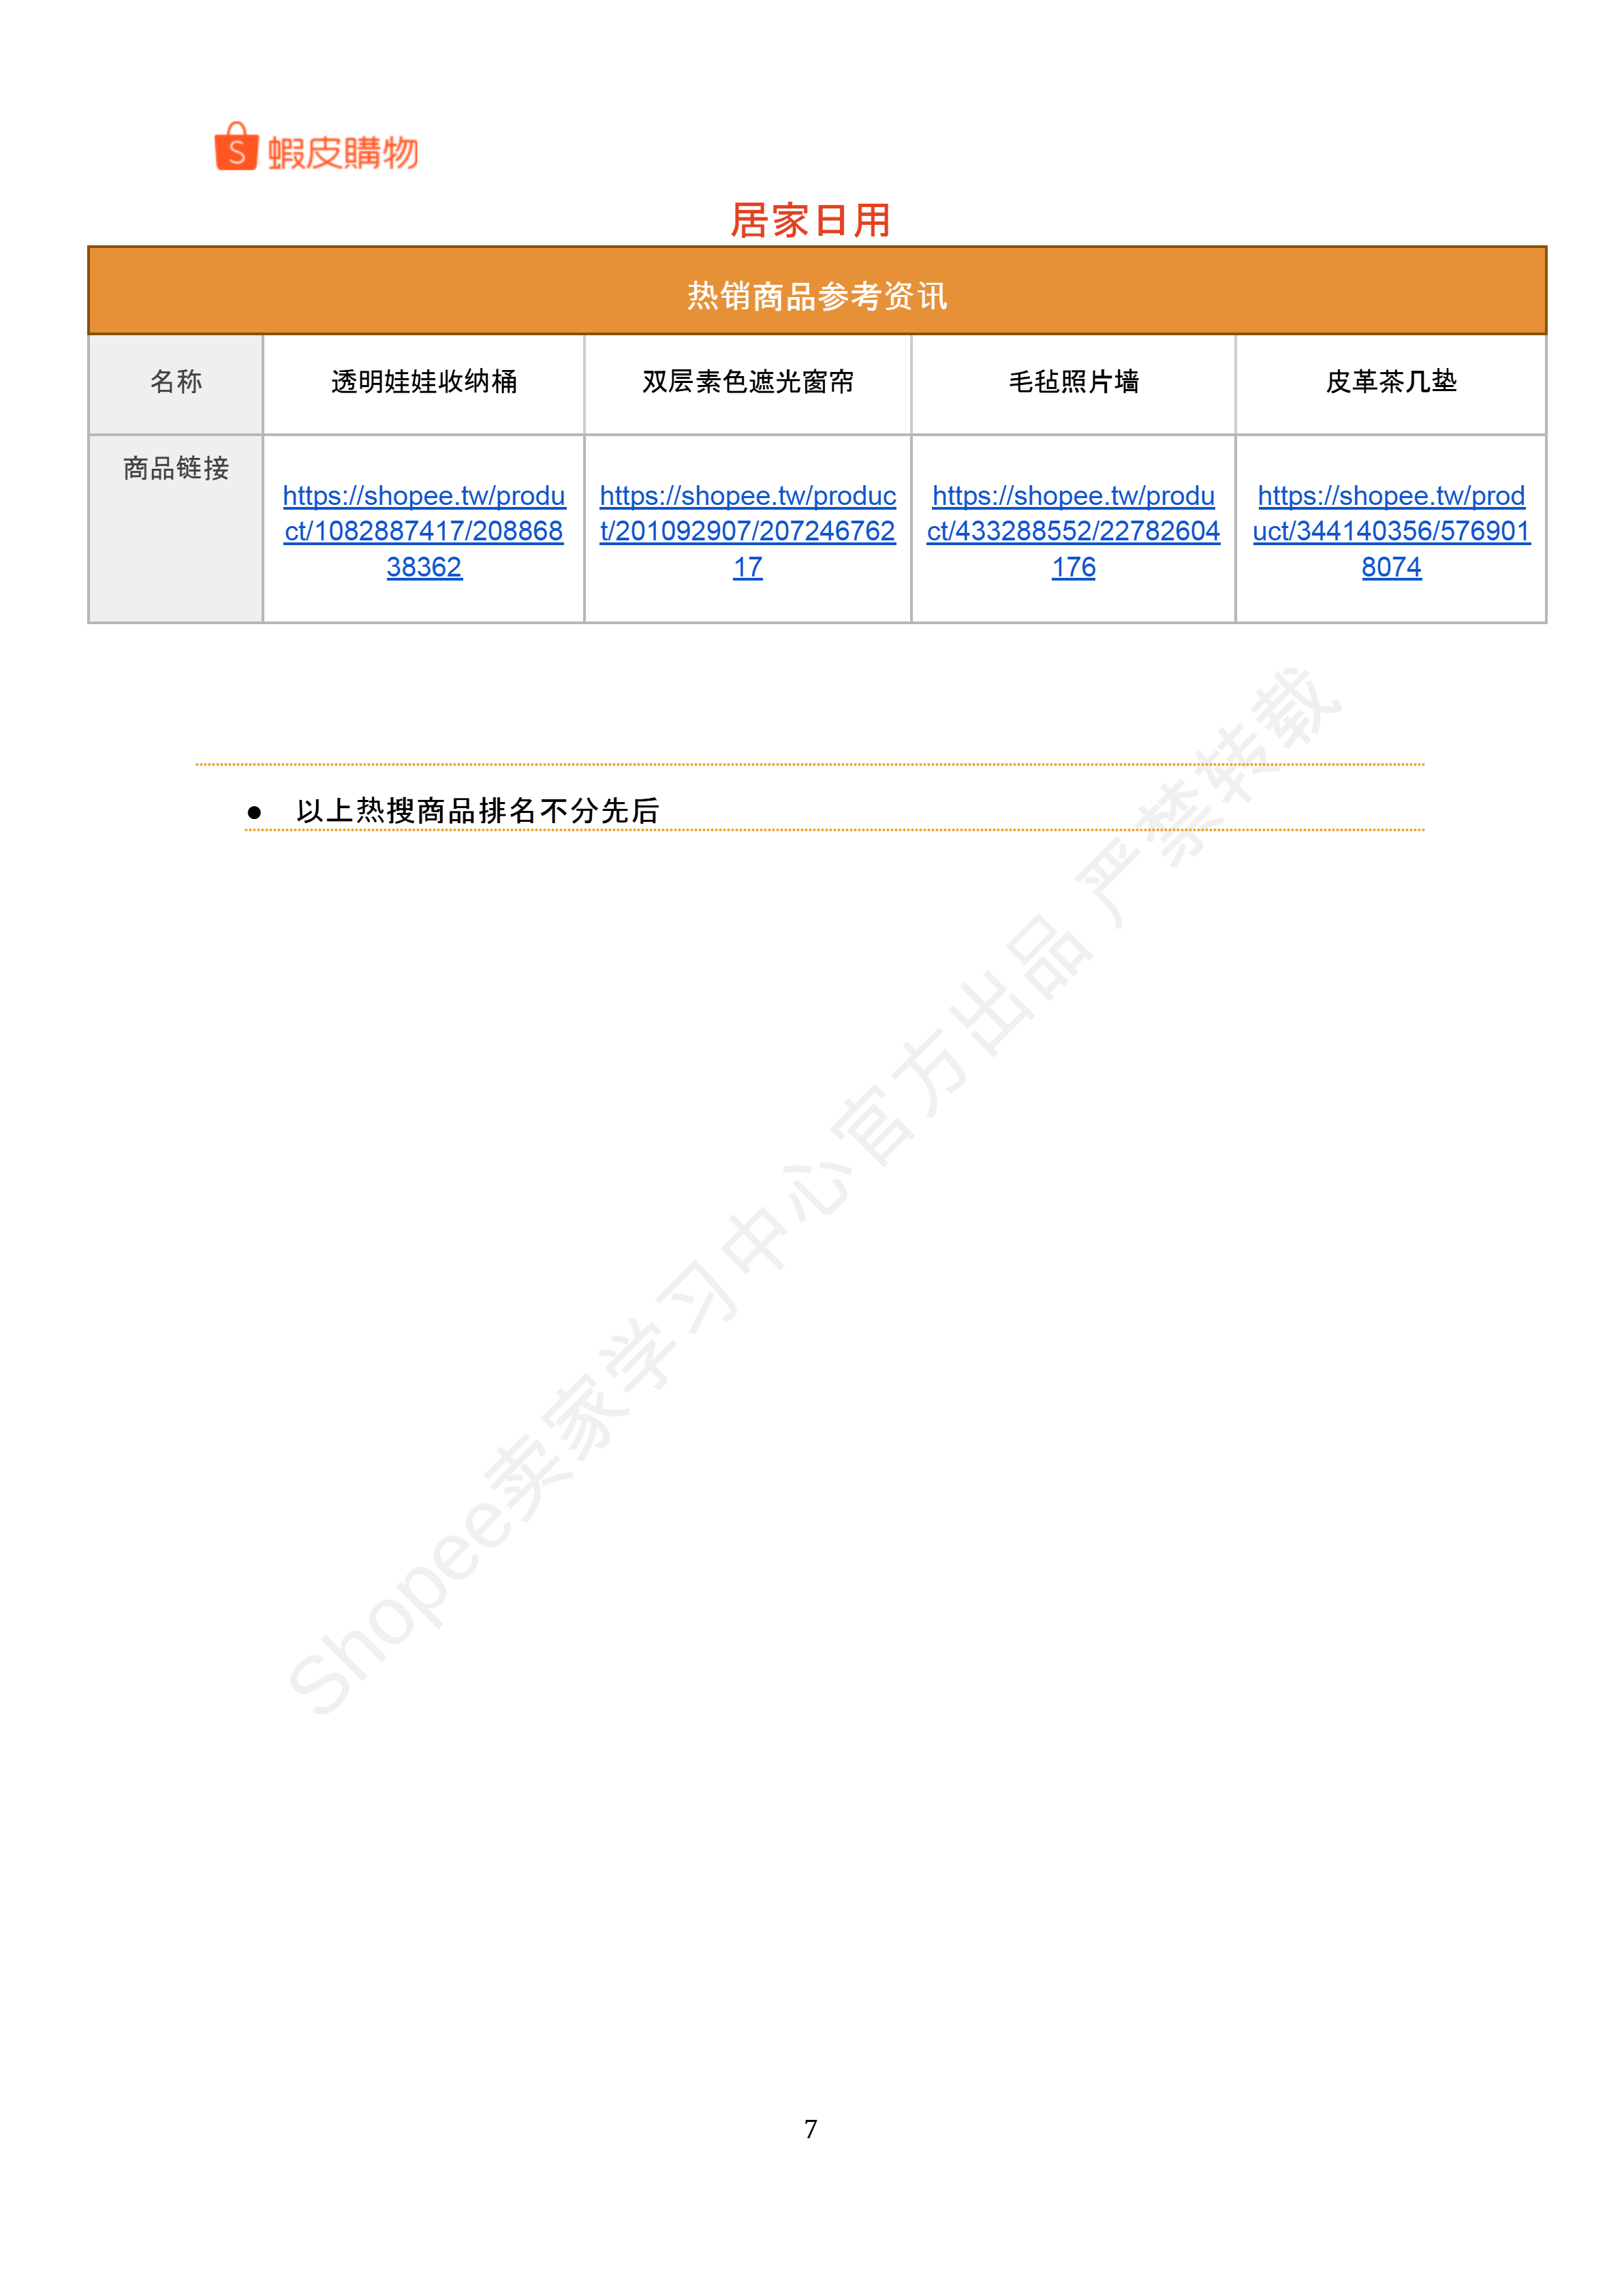Select the 透明娃娃收纳桶 name cell

(424, 384)
